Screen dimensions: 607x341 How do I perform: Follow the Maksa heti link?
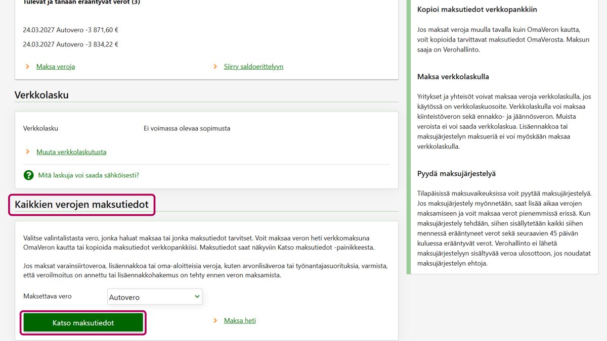pos(240,321)
